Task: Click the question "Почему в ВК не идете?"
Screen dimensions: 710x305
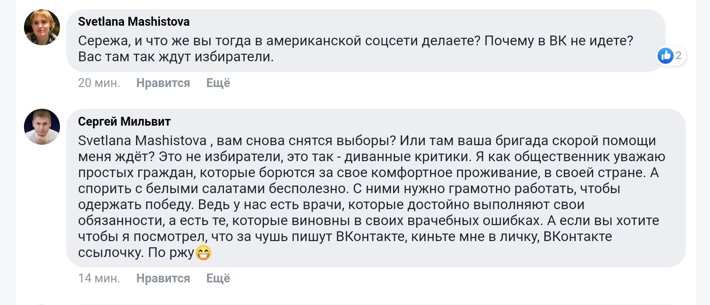Action: coord(558,41)
